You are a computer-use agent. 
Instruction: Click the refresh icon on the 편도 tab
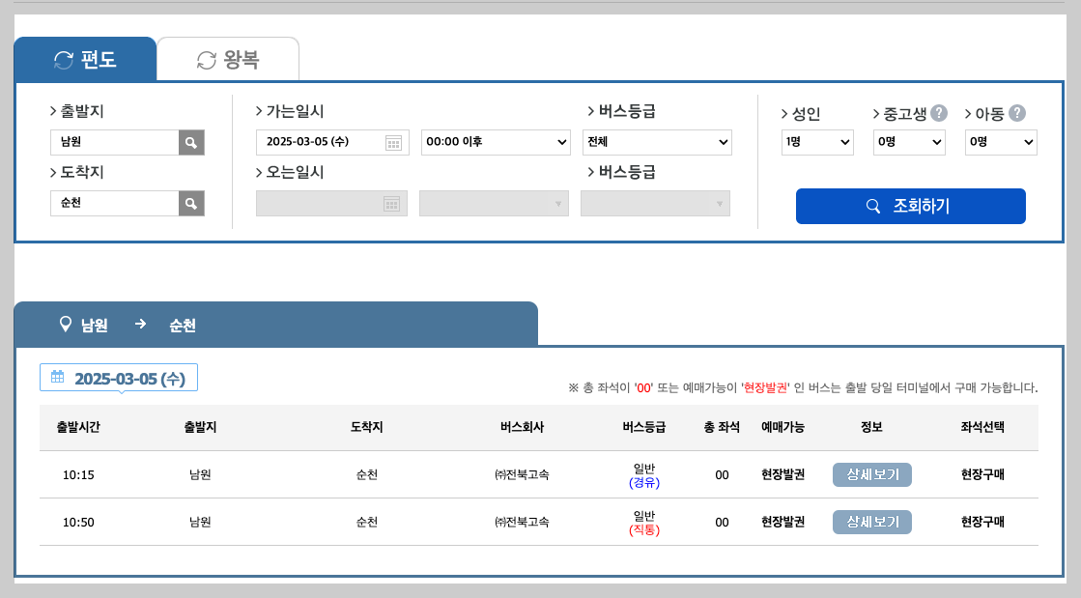tap(64, 58)
